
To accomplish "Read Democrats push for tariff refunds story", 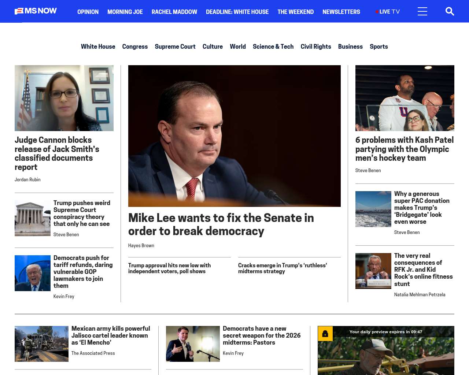I will click(83, 272).
